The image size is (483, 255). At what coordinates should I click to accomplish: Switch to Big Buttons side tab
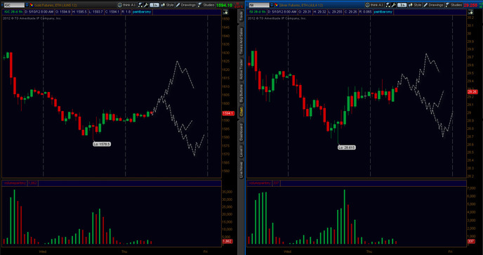coord(241,93)
